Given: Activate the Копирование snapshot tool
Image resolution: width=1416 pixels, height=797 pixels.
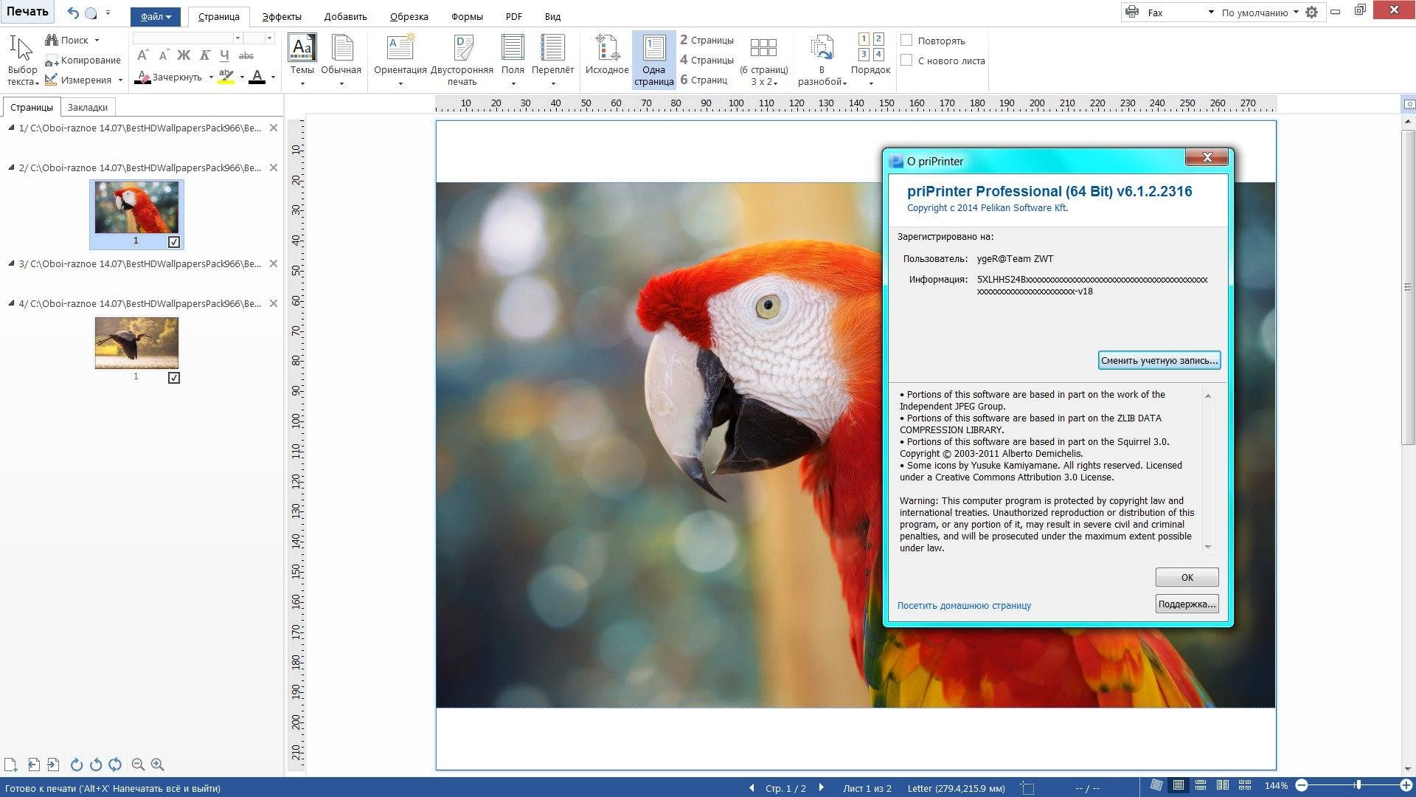Looking at the screenshot, I should point(83,60).
